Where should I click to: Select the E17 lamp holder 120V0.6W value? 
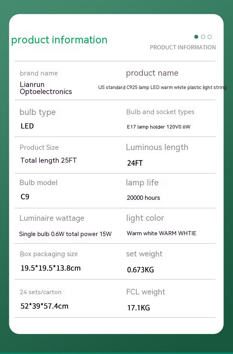click(x=159, y=127)
